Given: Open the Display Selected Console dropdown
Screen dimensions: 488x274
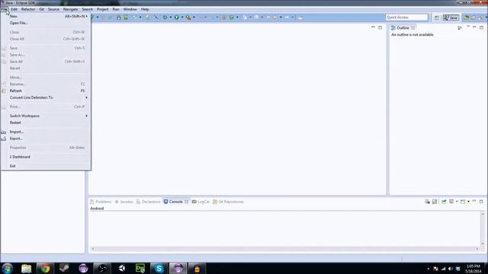Looking at the screenshot, I should tap(457, 202).
